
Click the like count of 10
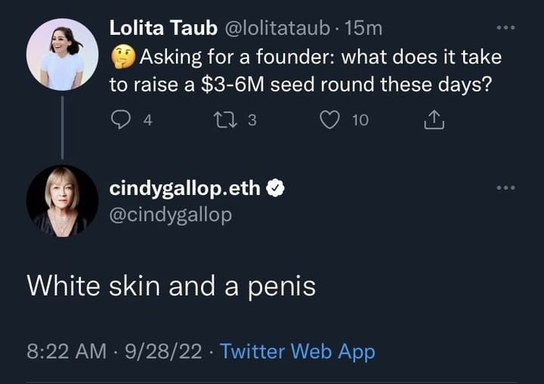[360, 119]
